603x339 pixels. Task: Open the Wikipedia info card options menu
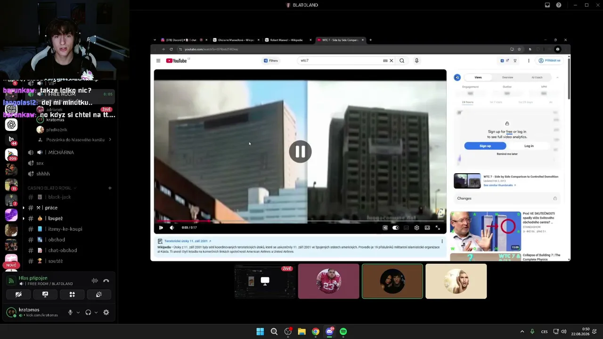tap(442, 241)
